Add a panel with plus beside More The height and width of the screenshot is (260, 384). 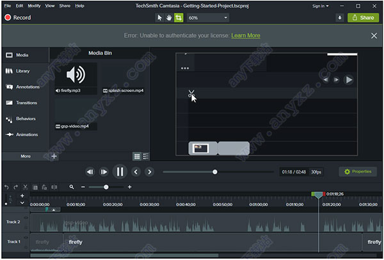tap(54, 156)
